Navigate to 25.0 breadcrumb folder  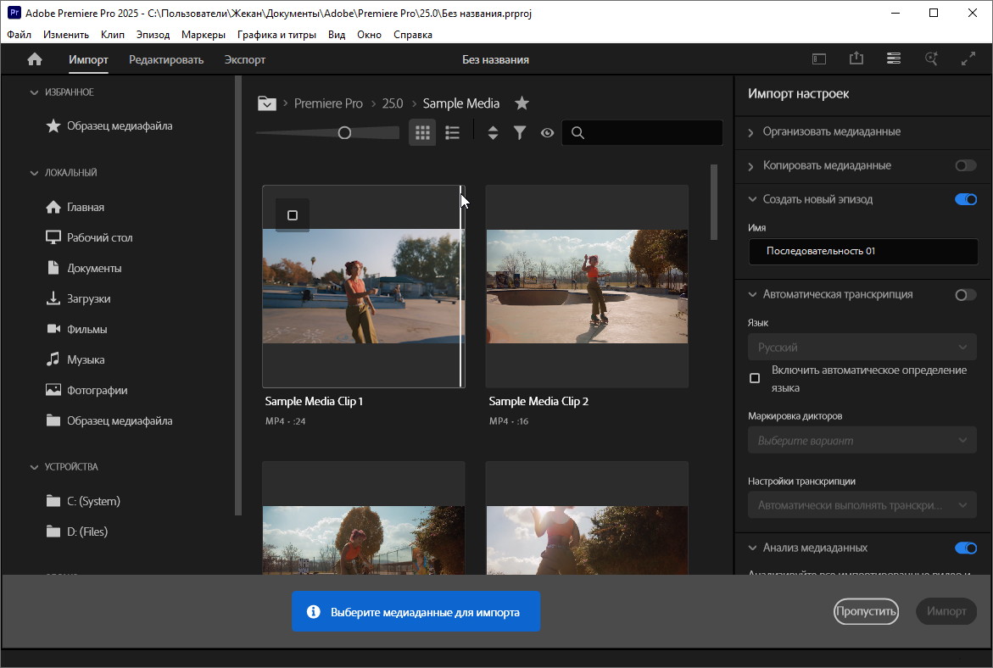pos(393,103)
